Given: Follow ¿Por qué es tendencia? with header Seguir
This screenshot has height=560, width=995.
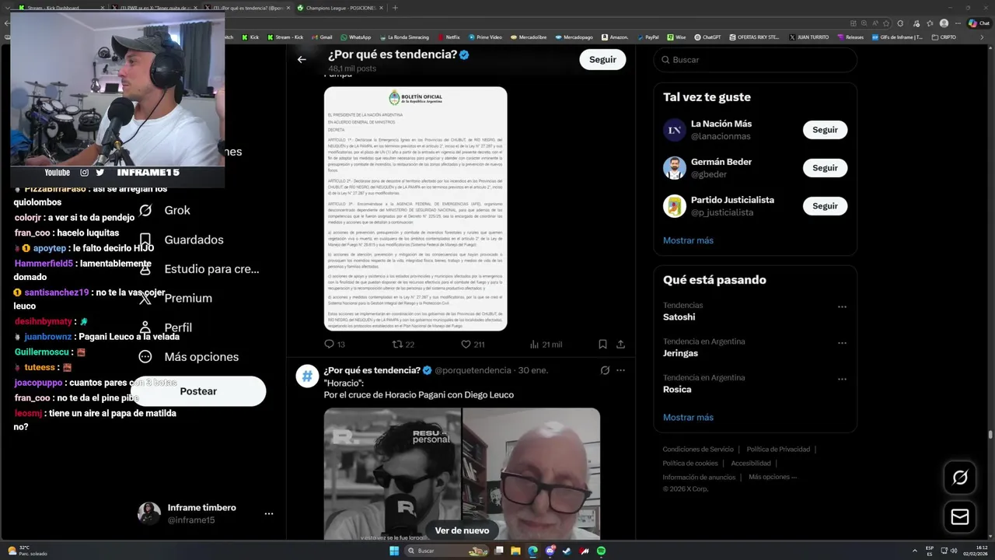Looking at the screenshot, I should coord(602,59).
